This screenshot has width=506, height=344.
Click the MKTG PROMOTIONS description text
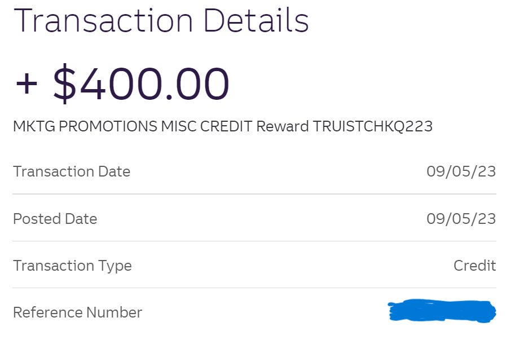coord(85,126)
